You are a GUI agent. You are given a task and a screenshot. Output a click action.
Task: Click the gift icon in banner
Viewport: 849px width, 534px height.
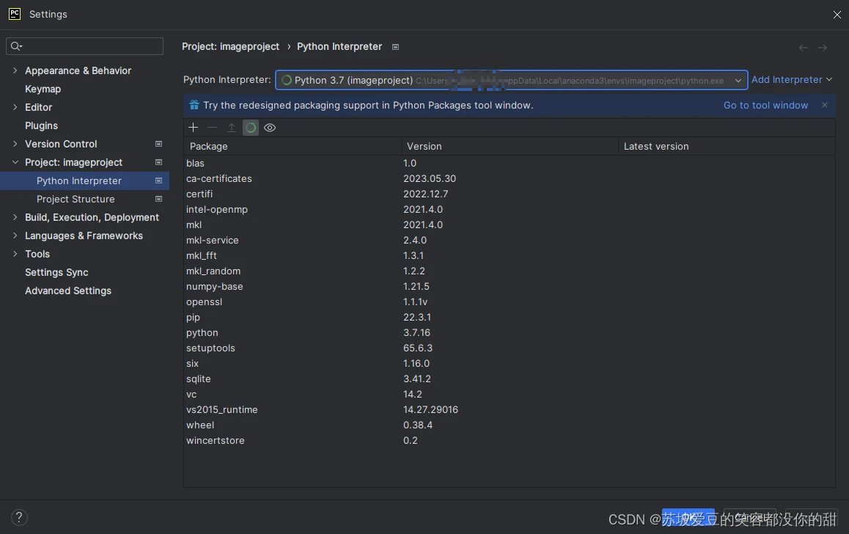coord(194,105)
